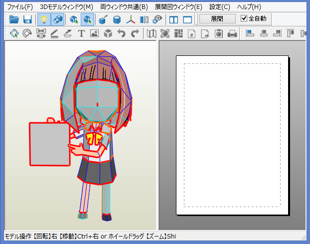
Task: Align parts to the left edge
Action: tap(250, 33)
